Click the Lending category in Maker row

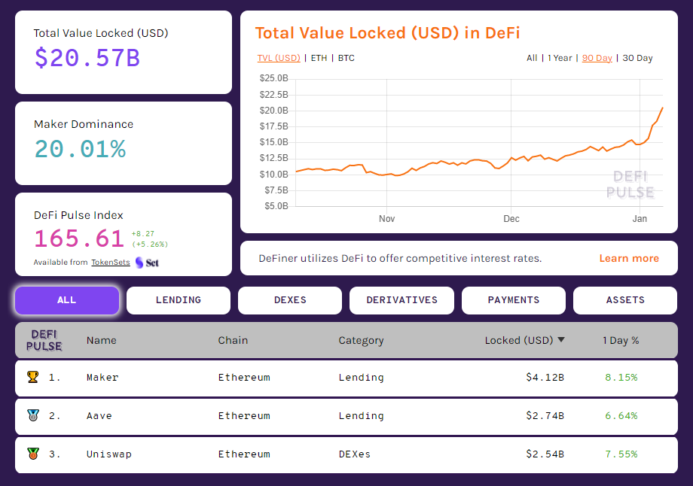(x=361, y=378)
